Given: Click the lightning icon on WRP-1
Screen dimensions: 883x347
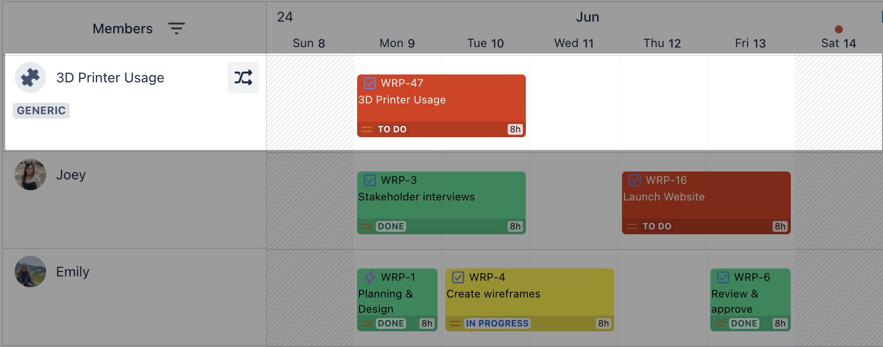Looking at the screenshot, I should (x=369, y=277).
